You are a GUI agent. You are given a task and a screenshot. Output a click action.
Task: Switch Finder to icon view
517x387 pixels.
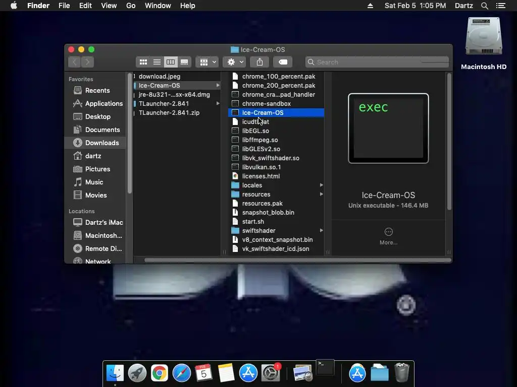point(143,62)
